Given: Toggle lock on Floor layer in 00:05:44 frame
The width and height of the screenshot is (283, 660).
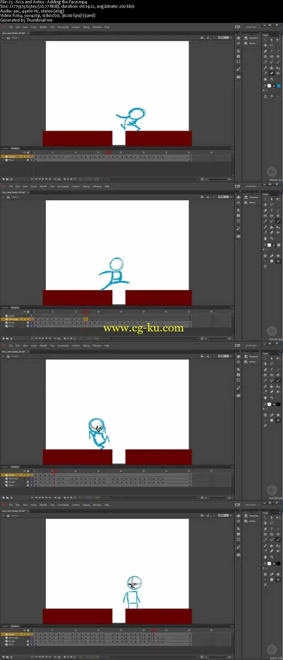Looking at the screenshot, I should [28, 326].
